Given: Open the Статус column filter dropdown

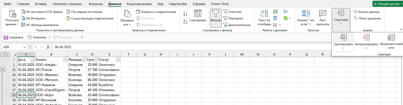Looking at the screenshot, I should 118,60.
